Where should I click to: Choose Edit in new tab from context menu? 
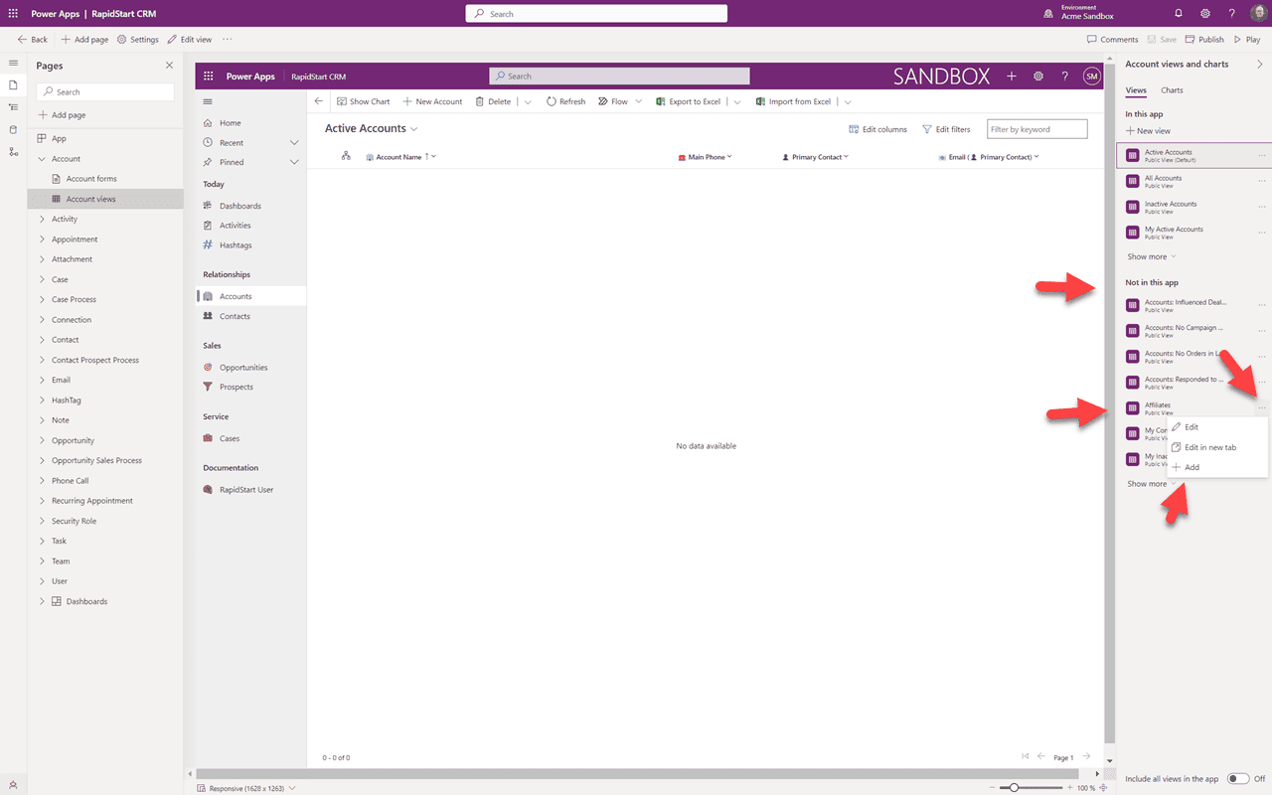[x=1207, y=447]
